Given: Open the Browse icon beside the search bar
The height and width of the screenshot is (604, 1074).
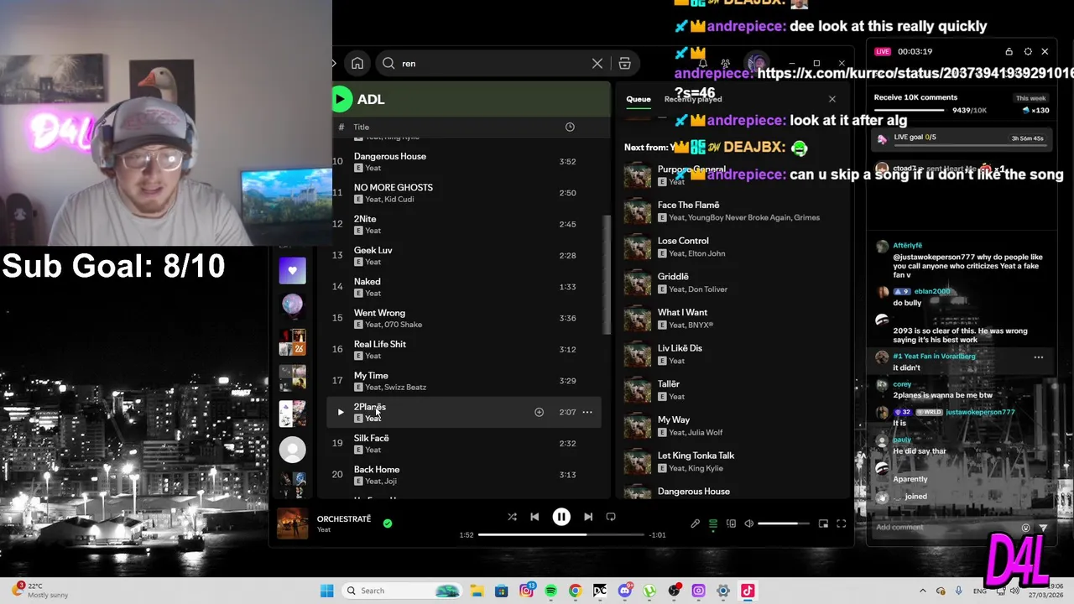Looking at the screenshot, I should click(x=624, y=63).
